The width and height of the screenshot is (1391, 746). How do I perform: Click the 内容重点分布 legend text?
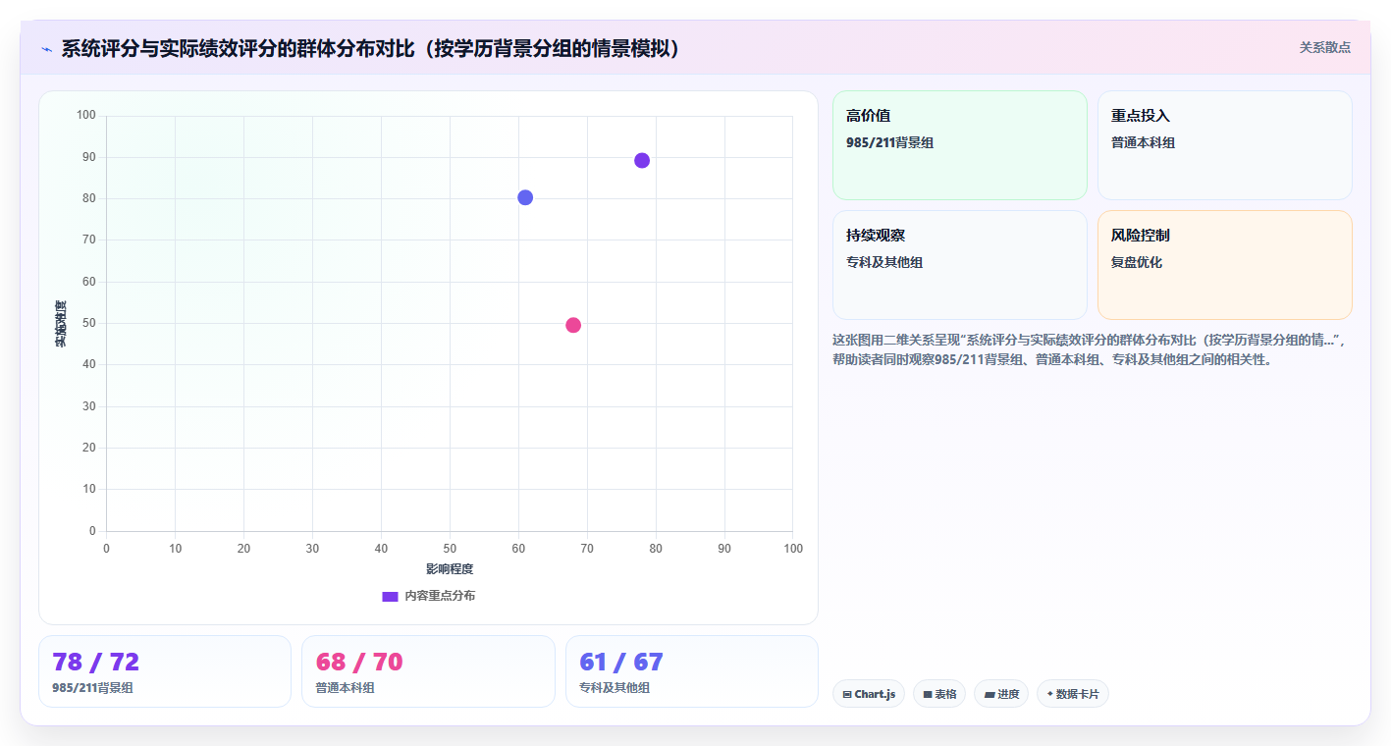pos(440,596)
